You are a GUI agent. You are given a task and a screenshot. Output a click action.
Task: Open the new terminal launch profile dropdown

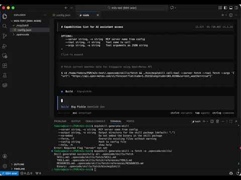coord(207,121)
